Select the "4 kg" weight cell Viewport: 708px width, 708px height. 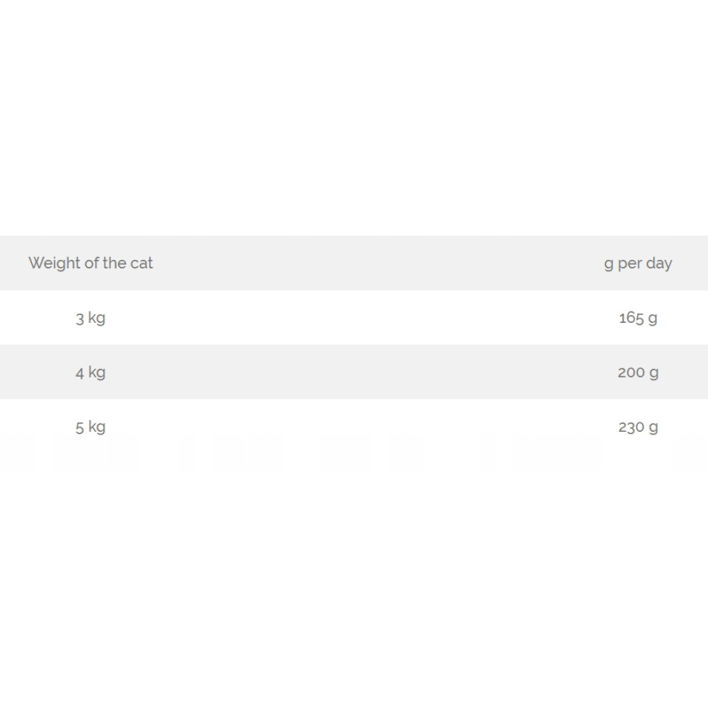[91, 372]
